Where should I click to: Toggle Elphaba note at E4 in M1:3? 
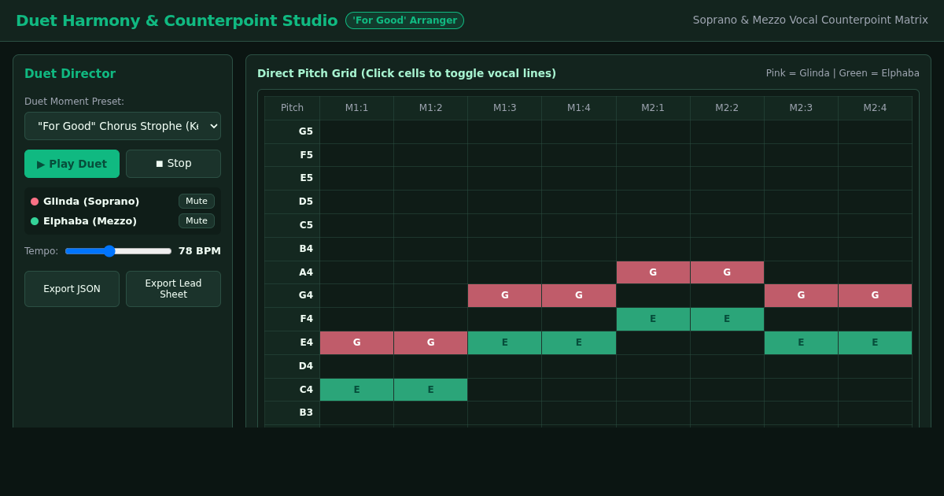click(x=504, y=342)
